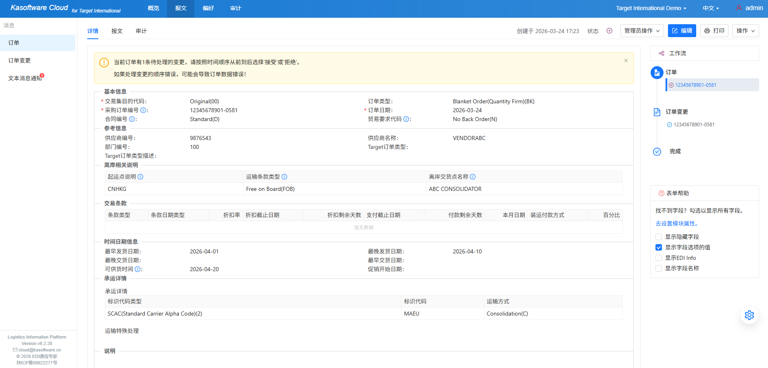Select 订单变更 in left sidebar
The image size is (768, 368).
(19, 61)
